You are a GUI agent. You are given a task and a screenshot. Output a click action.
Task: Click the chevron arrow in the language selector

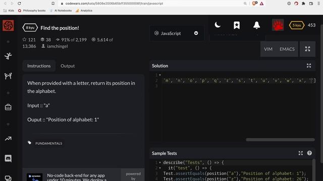tap(196, 33)
